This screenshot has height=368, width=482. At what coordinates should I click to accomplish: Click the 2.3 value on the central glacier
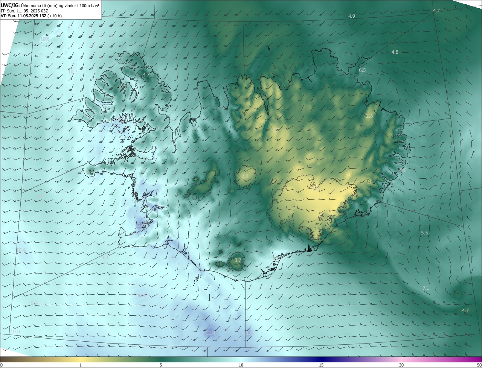(245, 176)
